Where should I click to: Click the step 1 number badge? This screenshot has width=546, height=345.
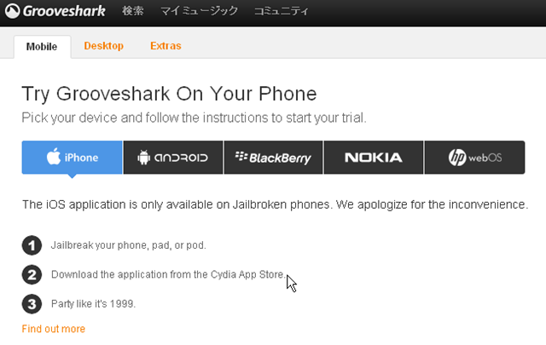[x=32, y=246]
